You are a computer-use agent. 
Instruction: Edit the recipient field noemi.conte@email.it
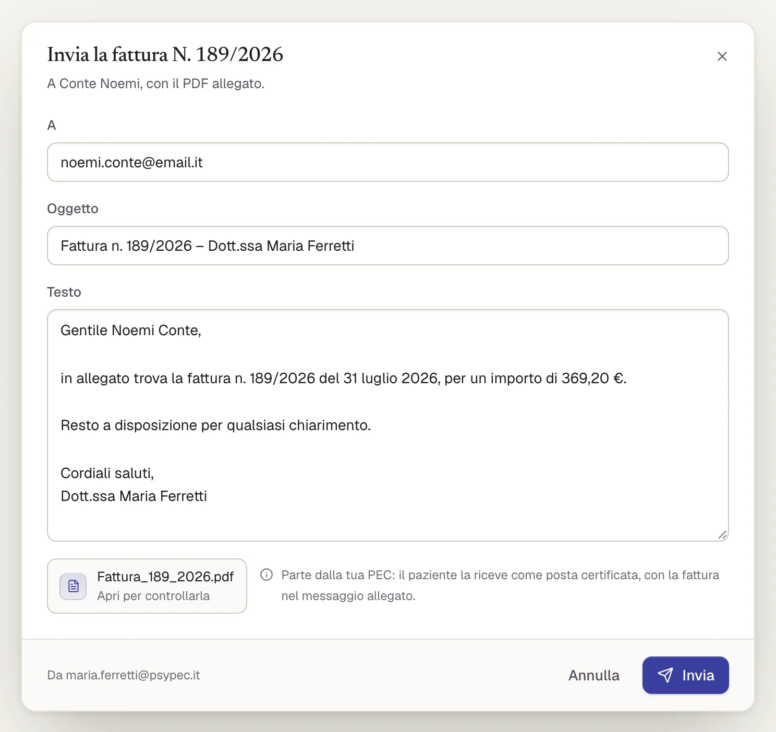[x=388, y=162]
